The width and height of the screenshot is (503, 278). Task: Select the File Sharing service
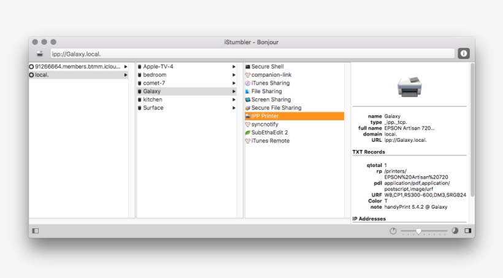tap(294, 91)
